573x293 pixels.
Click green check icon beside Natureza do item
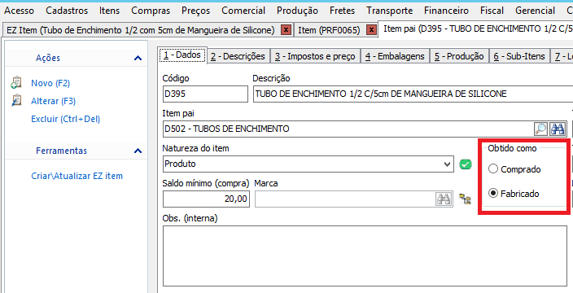(x=466, y=164)
